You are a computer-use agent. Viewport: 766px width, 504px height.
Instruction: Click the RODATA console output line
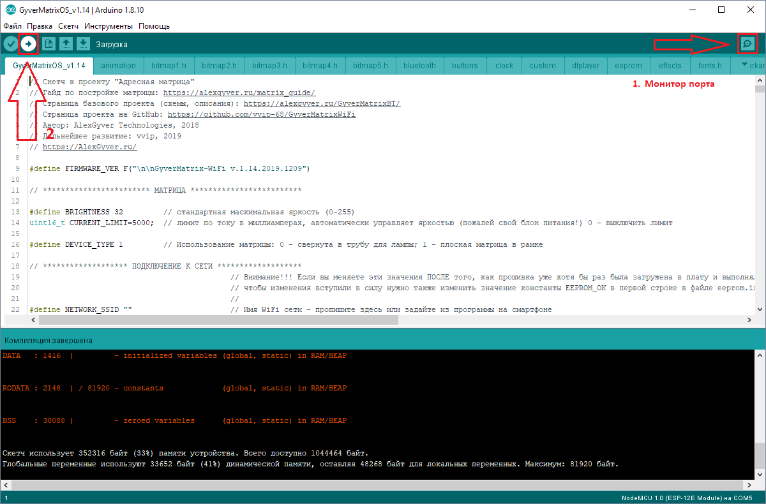tap(174, 389)
